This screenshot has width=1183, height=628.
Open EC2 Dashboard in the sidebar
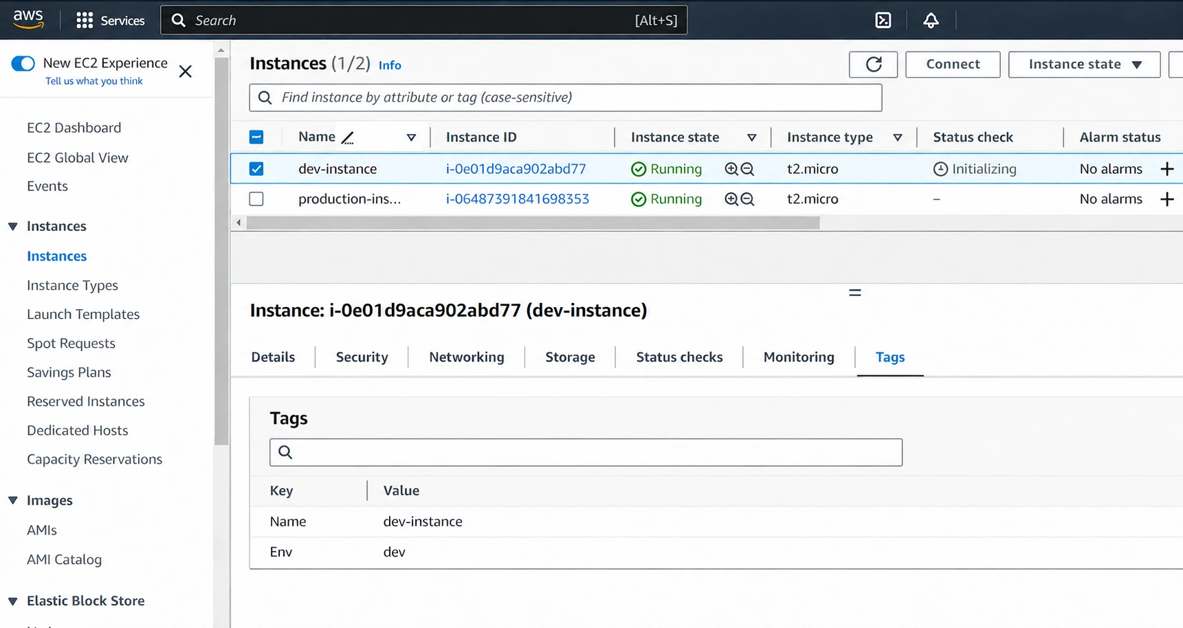[74, 128]
